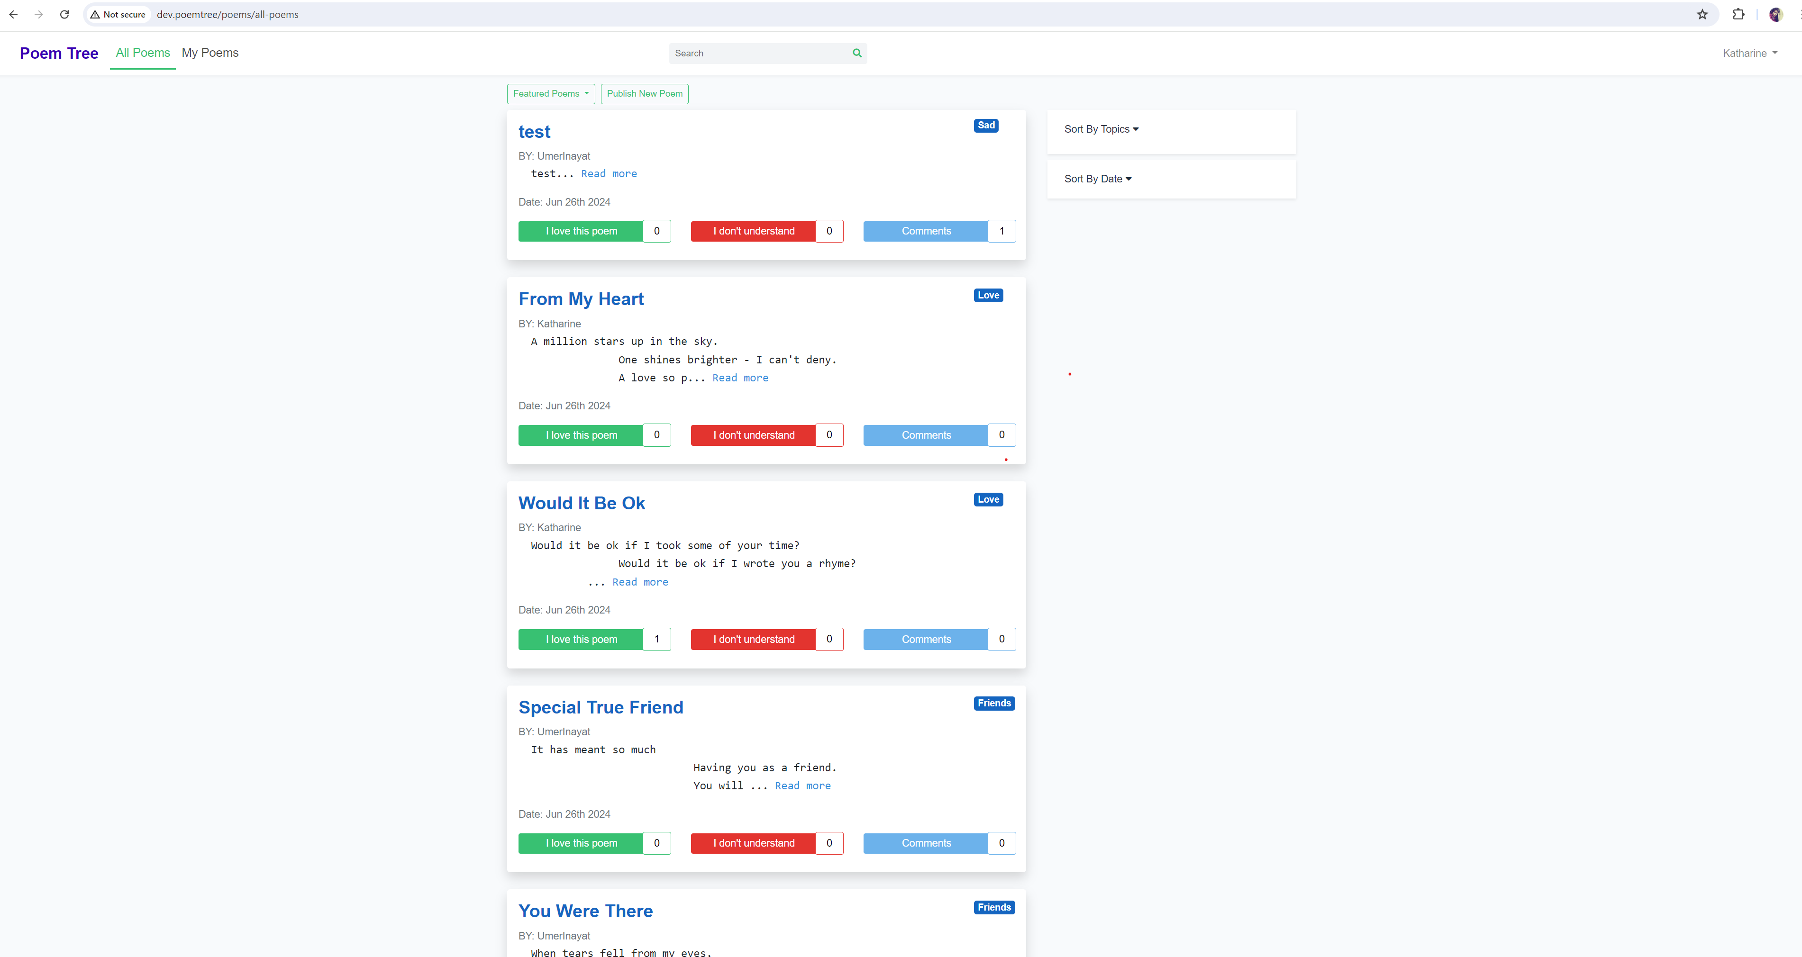Open the Sort By Date dropdown

[1098, 178]
